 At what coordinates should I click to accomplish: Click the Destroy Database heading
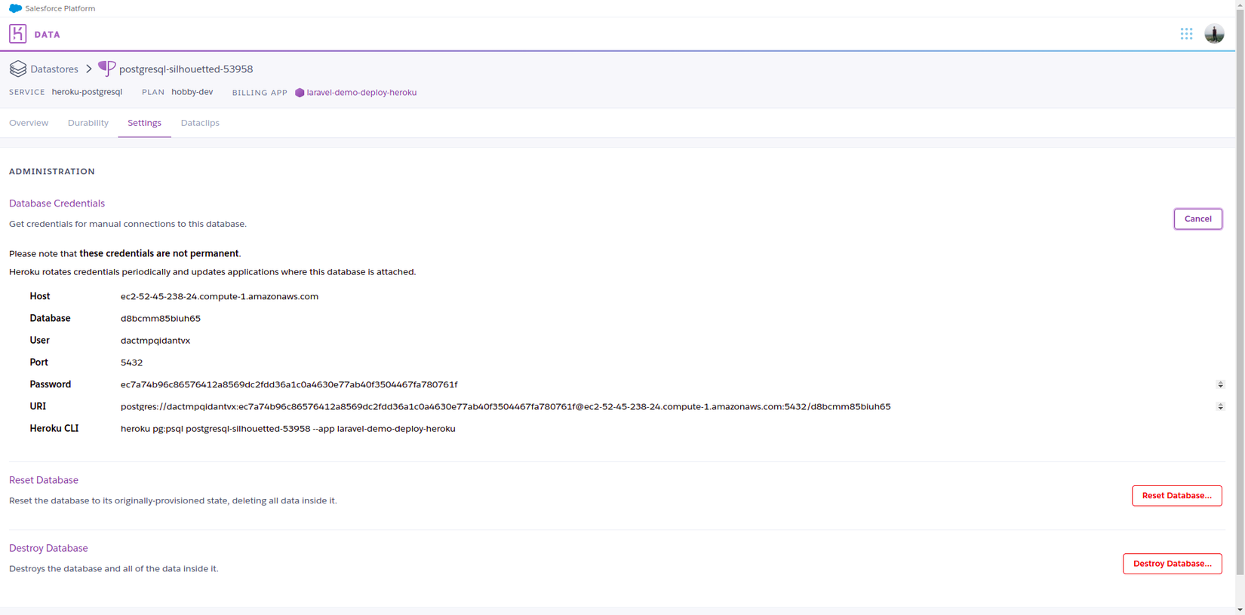[48, 548]
